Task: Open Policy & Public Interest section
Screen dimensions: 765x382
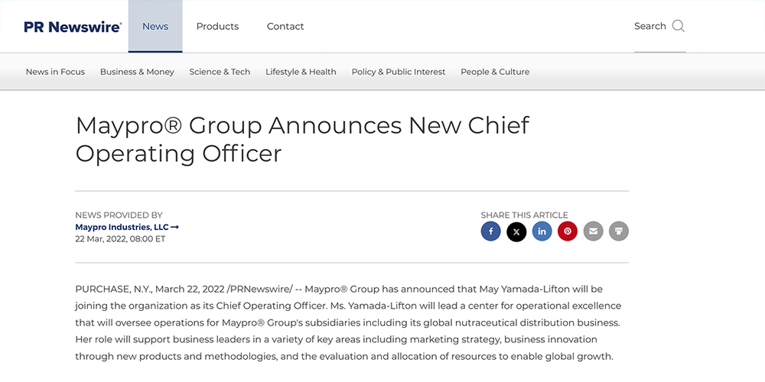Action: tap(399, 72)
